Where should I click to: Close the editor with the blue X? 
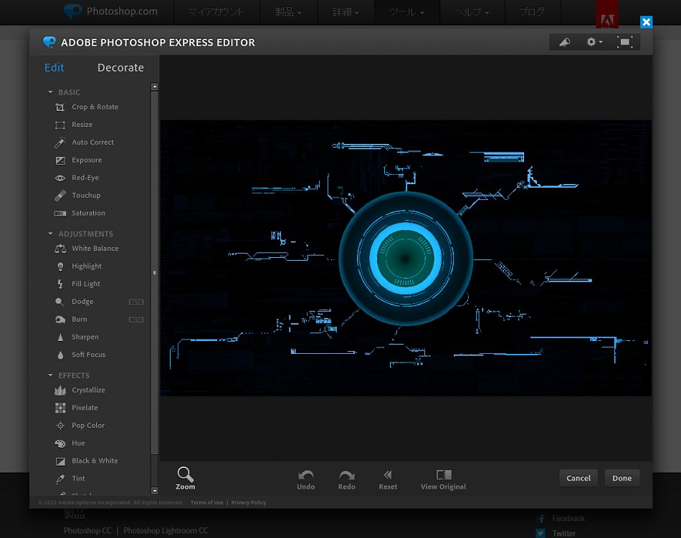[647, 22]
